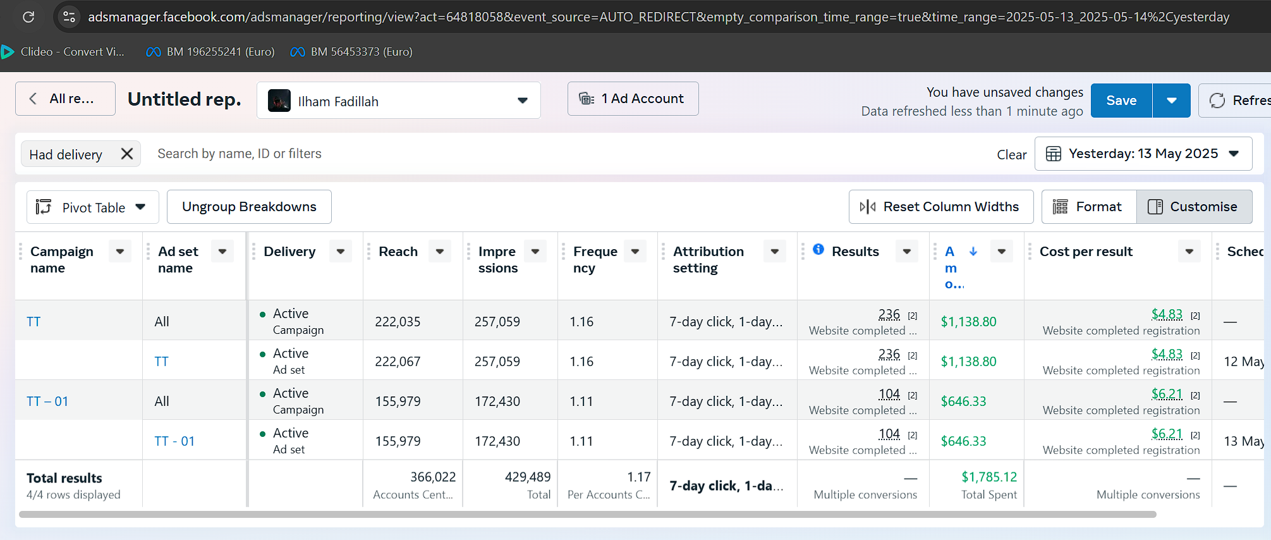Open the BM 196255241 (Euro) bookmark
The image size is (1271, 540).
point(210,52)
